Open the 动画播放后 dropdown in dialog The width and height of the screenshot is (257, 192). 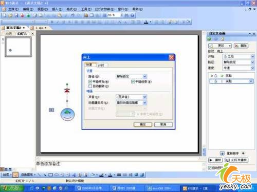pyautogui.click(x=145, y=102)
